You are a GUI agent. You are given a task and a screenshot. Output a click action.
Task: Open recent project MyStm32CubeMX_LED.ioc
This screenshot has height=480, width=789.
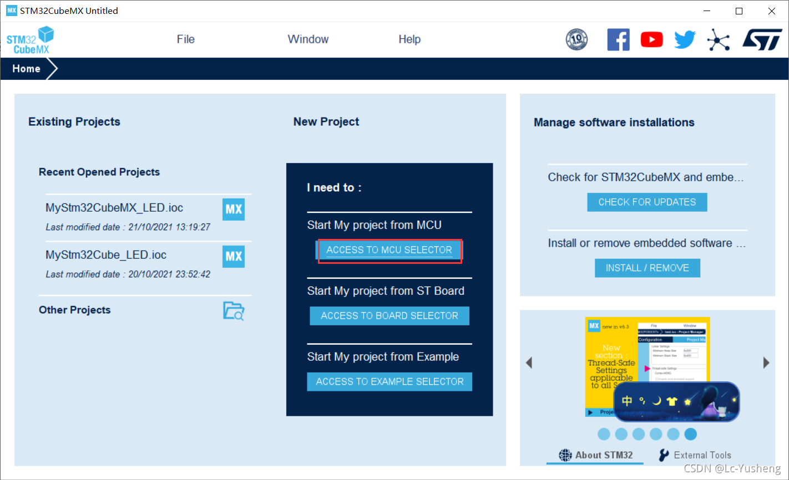114,208
